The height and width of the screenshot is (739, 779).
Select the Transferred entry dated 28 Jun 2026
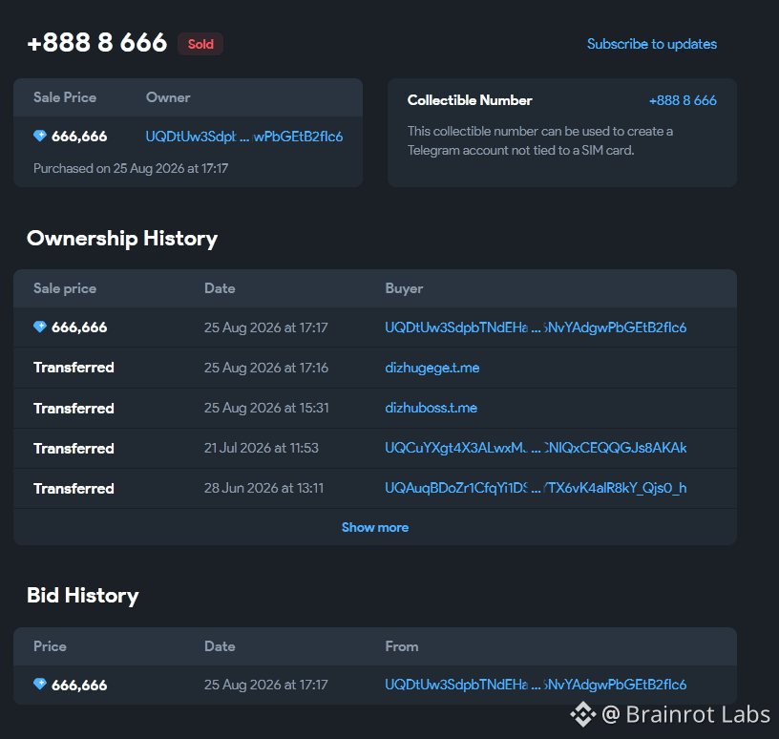pyautogui.click(x=74, y=489)
